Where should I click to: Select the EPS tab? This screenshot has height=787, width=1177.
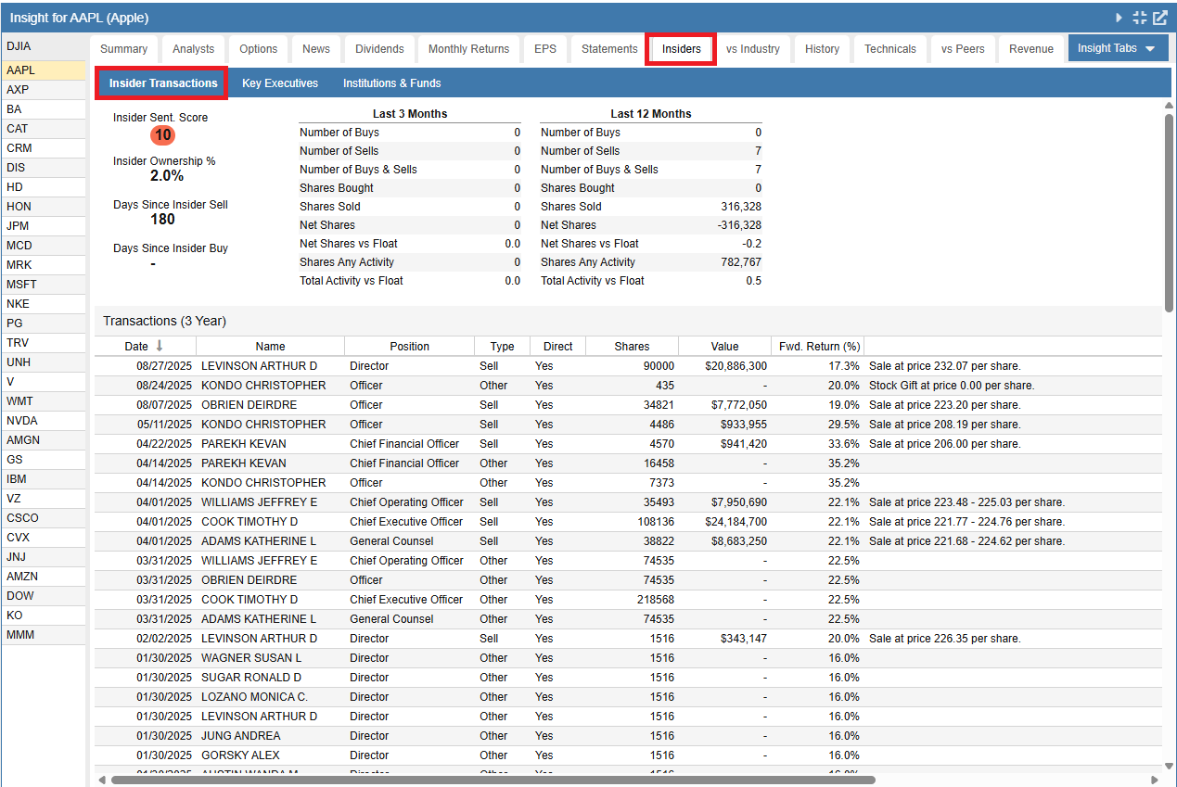click(545, 49)
